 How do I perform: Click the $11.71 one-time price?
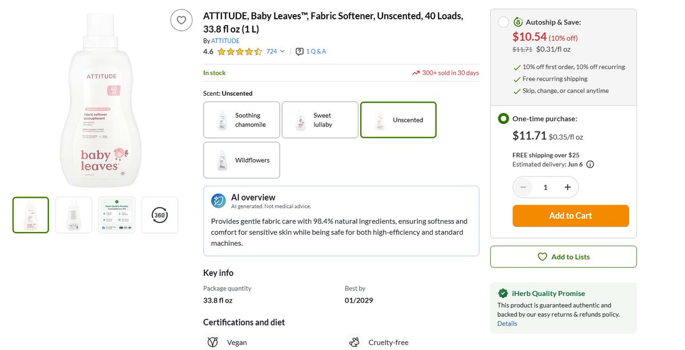pyautogui.click(x=529, y=136)
